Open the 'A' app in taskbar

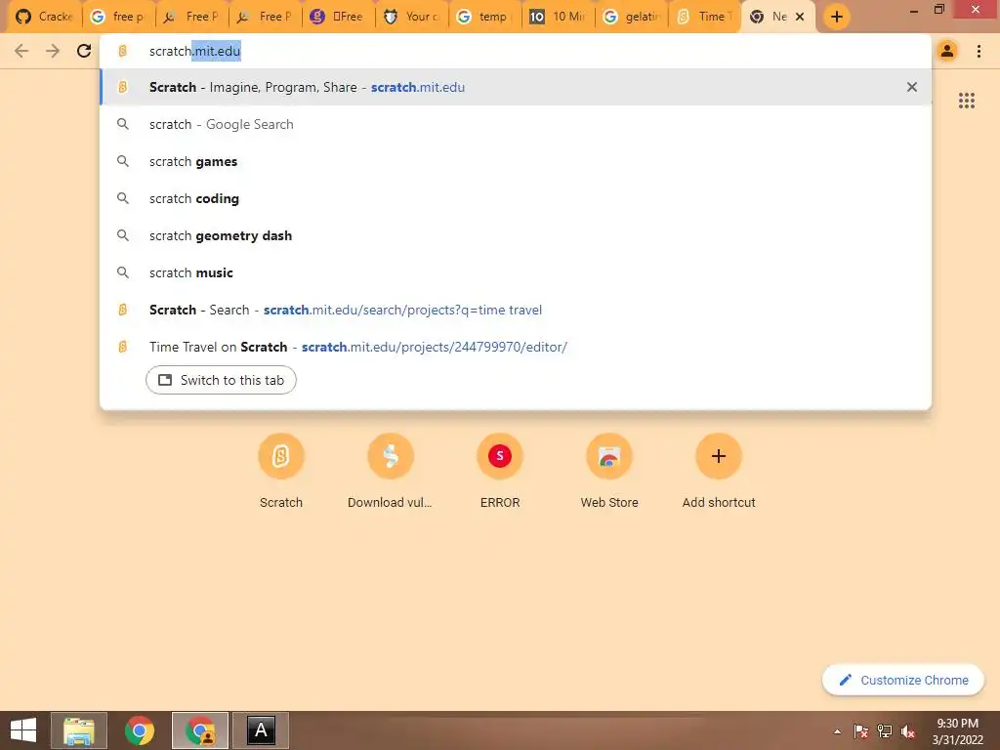point(260,730)
